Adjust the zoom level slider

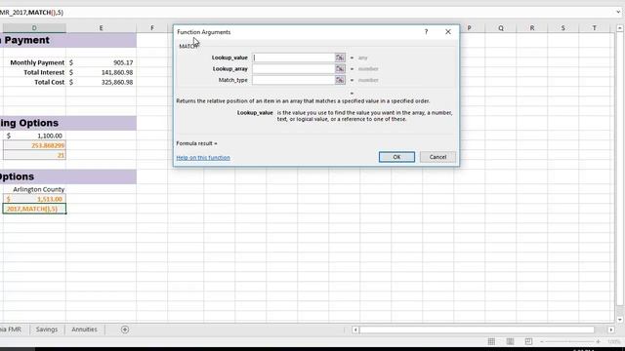tap(570, 341)
